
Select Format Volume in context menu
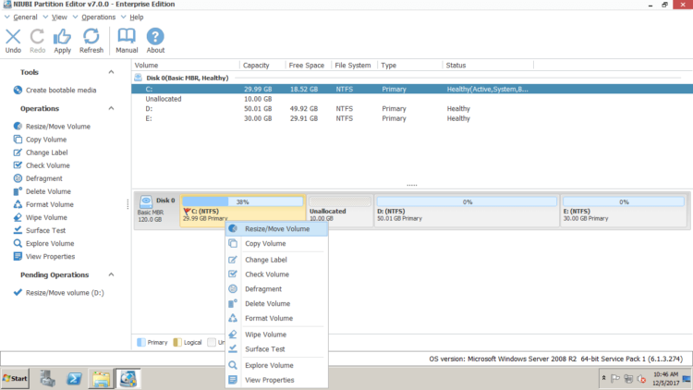pyautogui.click(x=268, y=318)
